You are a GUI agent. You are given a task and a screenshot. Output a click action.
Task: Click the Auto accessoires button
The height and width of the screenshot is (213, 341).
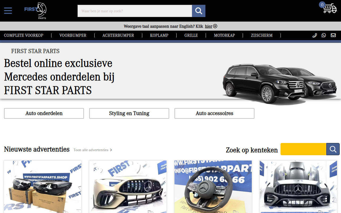[214, 113]
